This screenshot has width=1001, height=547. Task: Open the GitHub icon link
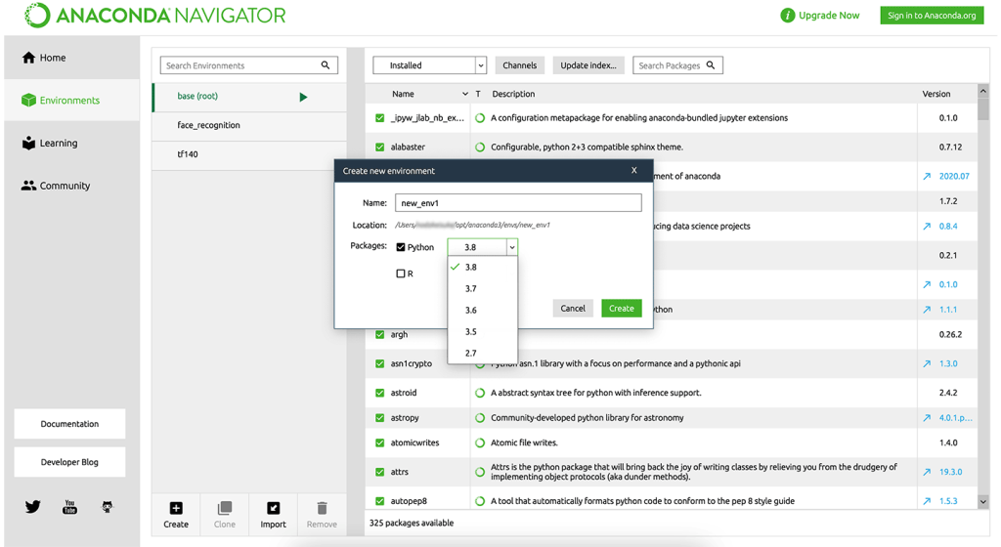pyautogui.click(x=108, y=507)
